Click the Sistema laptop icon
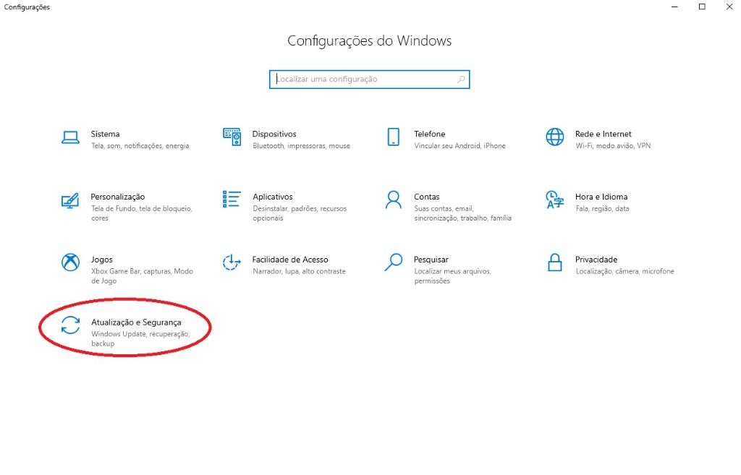Image resolution: width=741 pixels, height=475 pixels. click(70, 137)
